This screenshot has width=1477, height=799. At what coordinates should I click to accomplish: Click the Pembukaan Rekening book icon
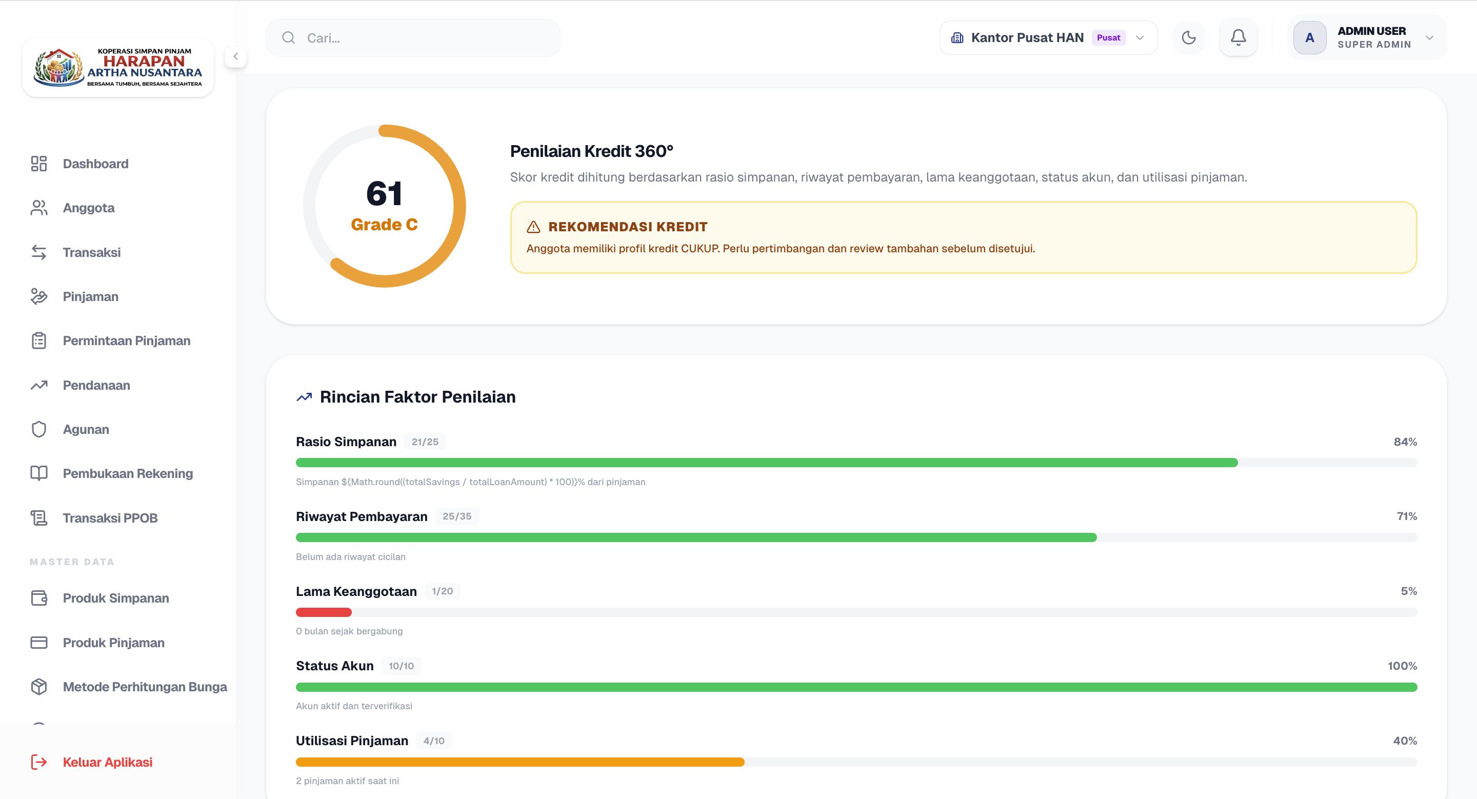(x=38, y=473)
